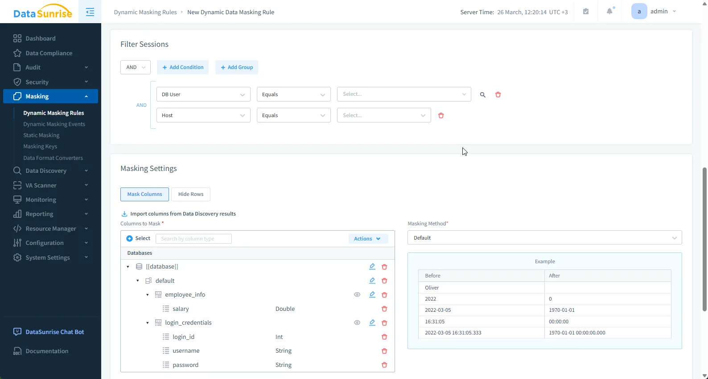Click the page vertical scrollbar

click(704, 239)
